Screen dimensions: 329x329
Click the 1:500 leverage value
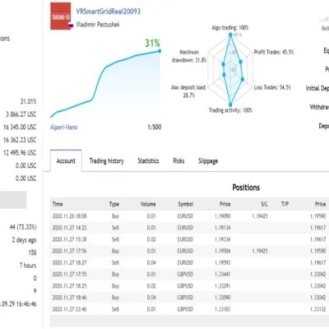click(x=155, y=127)
